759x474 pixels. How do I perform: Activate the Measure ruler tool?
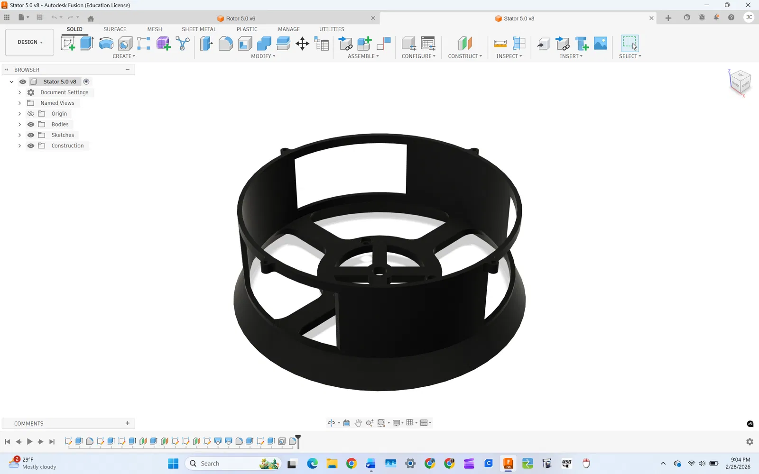point(500,44)
